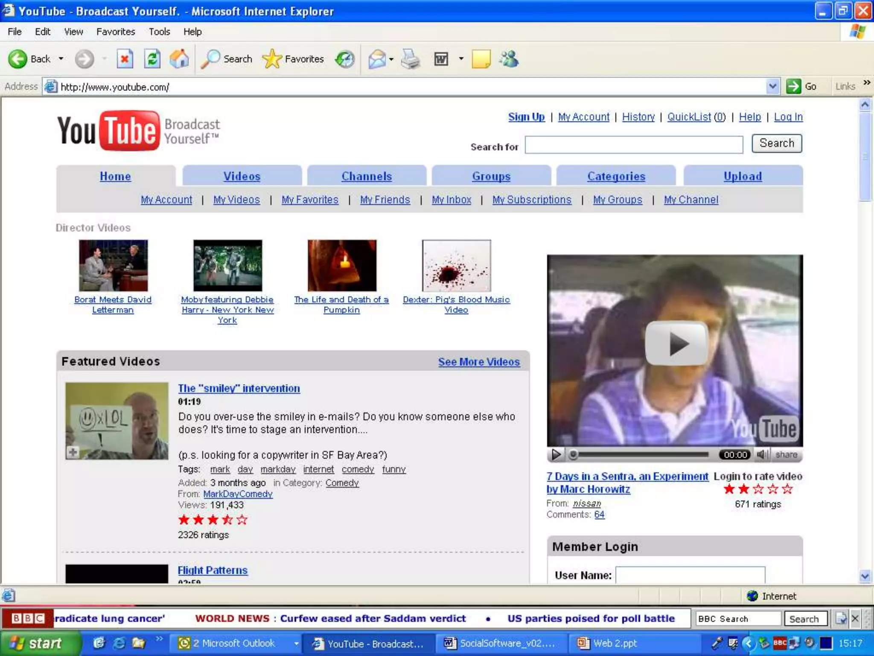Click the Mail envelope toolbar icon
The width and height of the screenshot is (874, 656).
tap(377, 59)
